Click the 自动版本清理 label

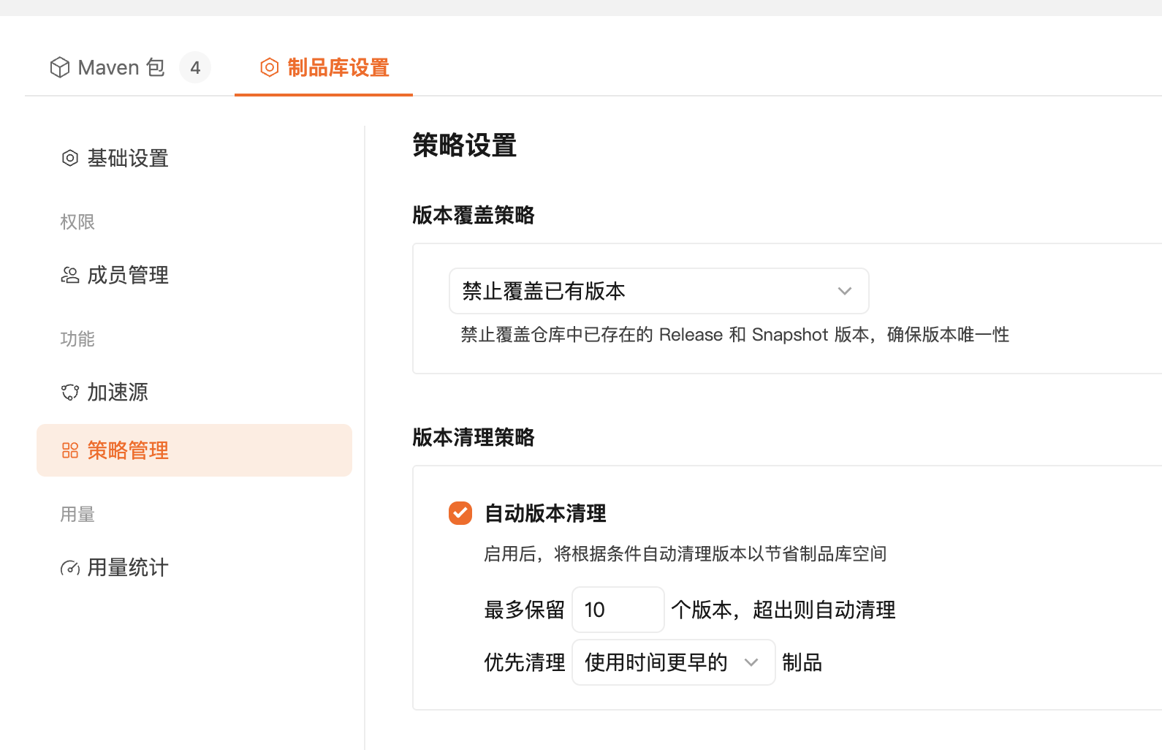[545, 513]
